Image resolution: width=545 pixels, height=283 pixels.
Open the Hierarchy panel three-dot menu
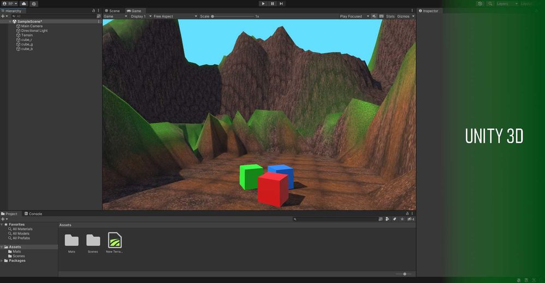(99, 11)
